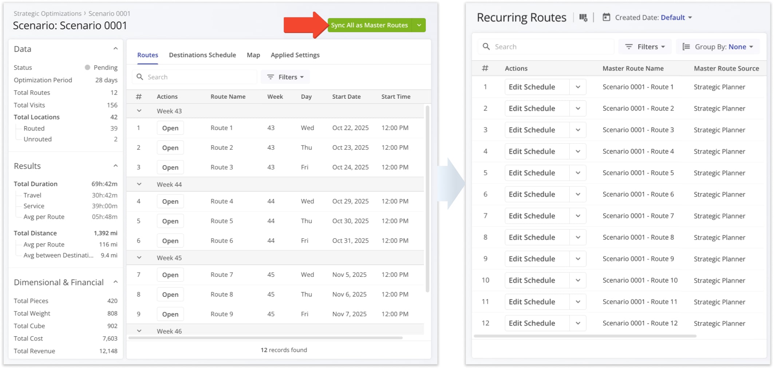Click the column settings icon beside Recurring Routes

coord(583,17)
